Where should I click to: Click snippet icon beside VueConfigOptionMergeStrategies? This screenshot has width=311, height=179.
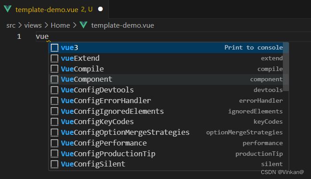pos(54,133)
